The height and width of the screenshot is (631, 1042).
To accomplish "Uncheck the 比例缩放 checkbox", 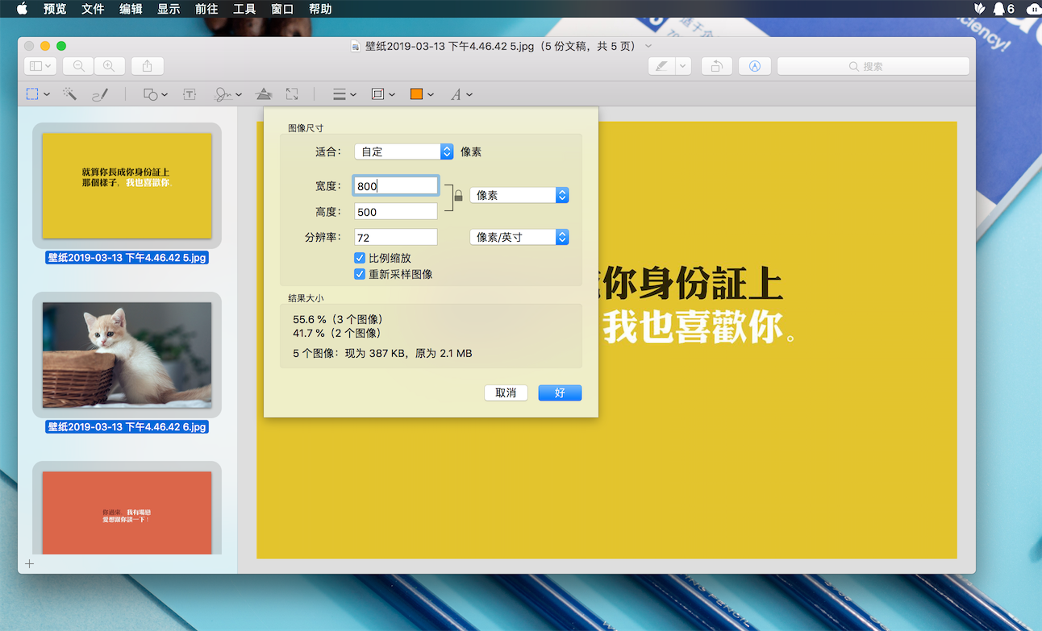I will 360,258.
